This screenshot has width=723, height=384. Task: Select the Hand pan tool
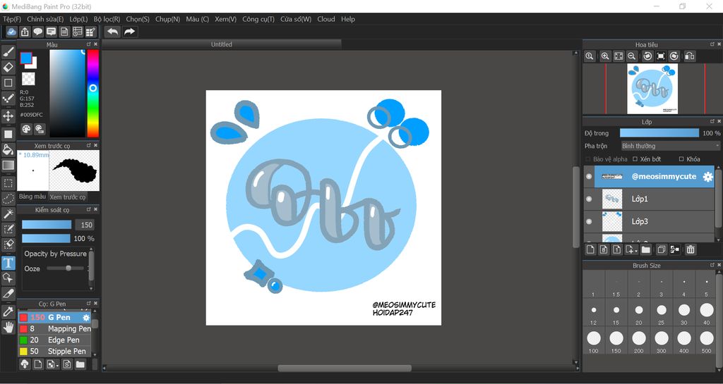(8, 328)
